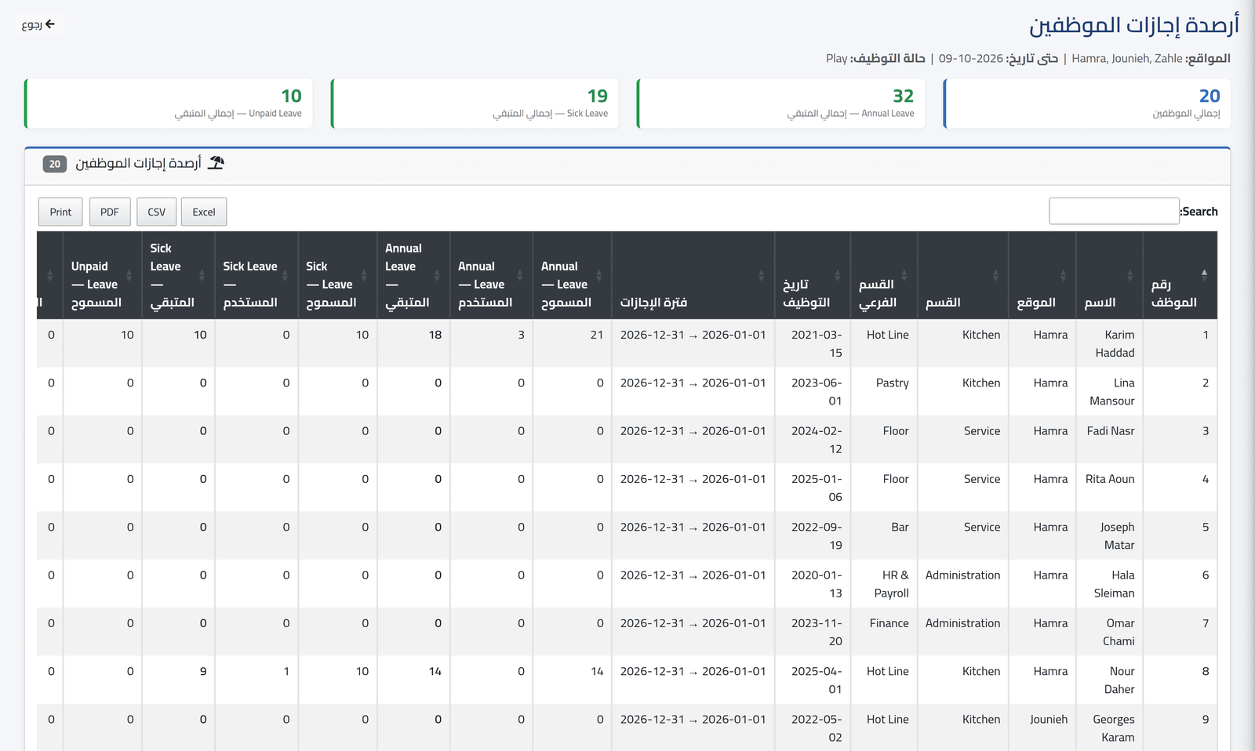
Task: Focus the Search input field
Action: point(1114,211)
